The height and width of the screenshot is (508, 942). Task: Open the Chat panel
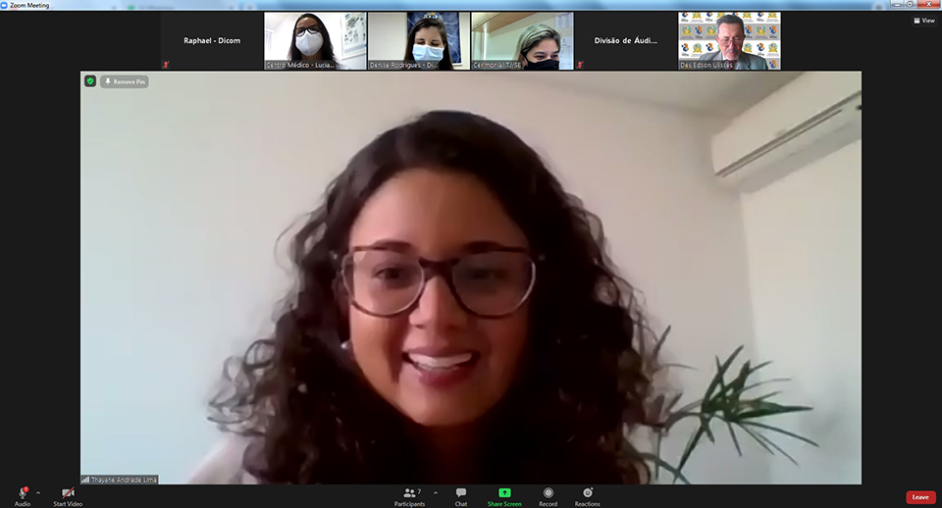[x=461, y=495]
